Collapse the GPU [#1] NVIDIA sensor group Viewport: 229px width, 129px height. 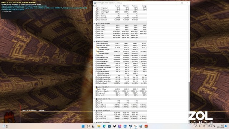[x=94, y=42]
